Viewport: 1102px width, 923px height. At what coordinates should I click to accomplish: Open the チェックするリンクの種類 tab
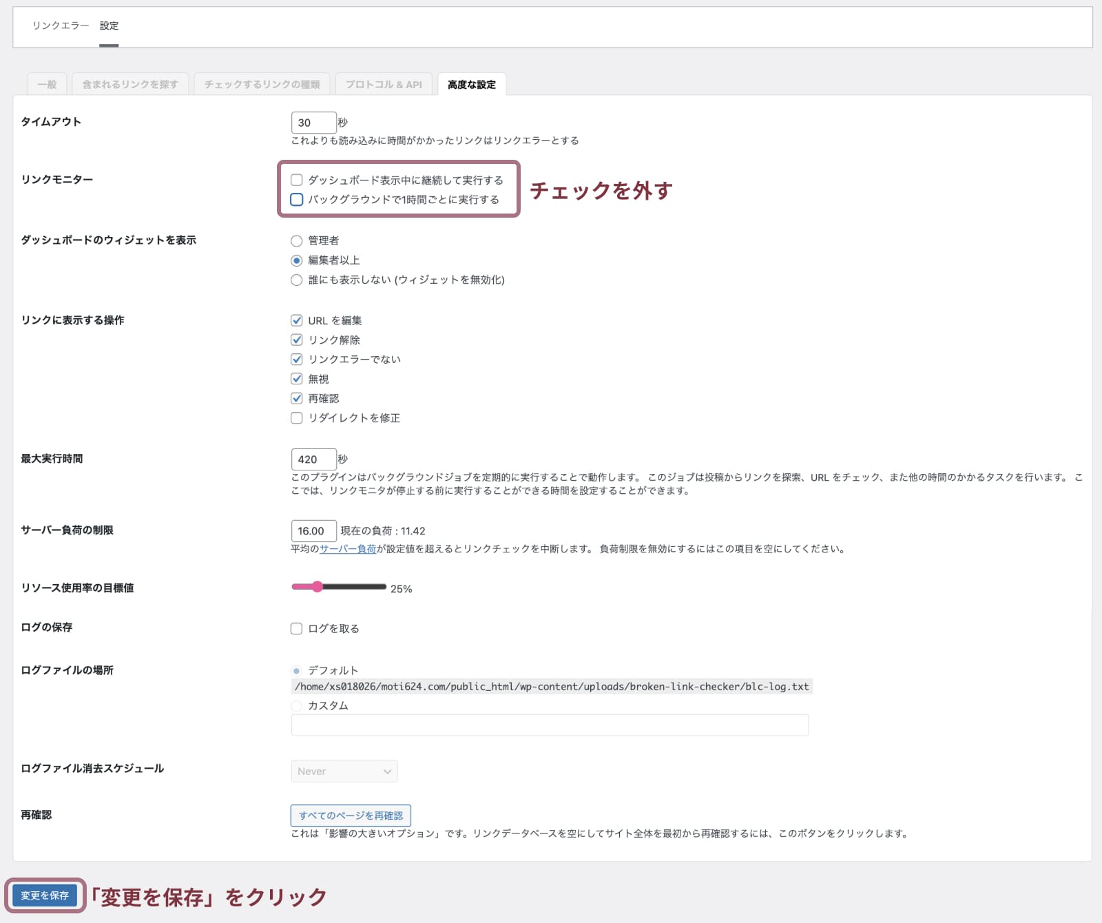point(262,84)
